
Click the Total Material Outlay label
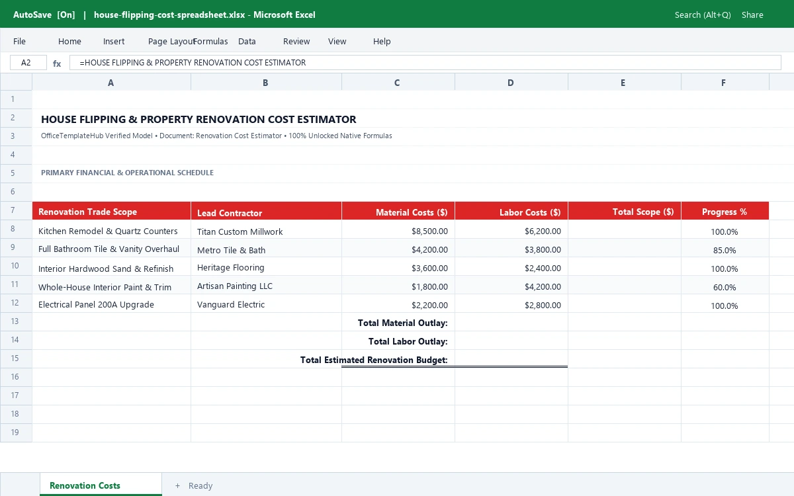403,323
